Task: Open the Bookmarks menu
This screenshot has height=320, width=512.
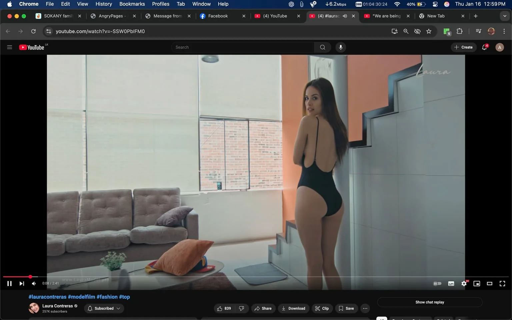Action: 132,4
